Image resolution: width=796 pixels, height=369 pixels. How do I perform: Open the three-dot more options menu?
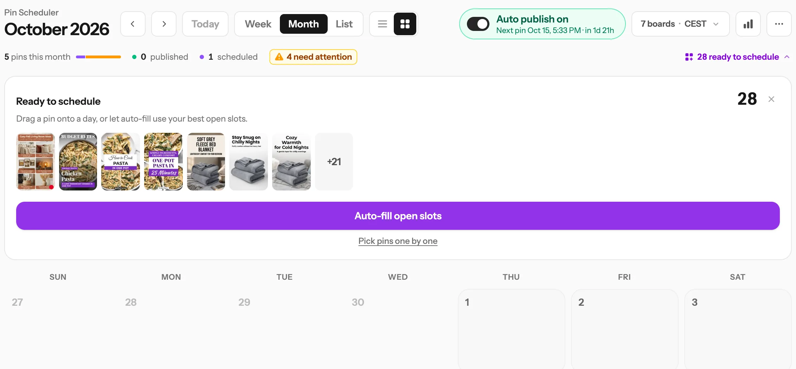(779, 24)
